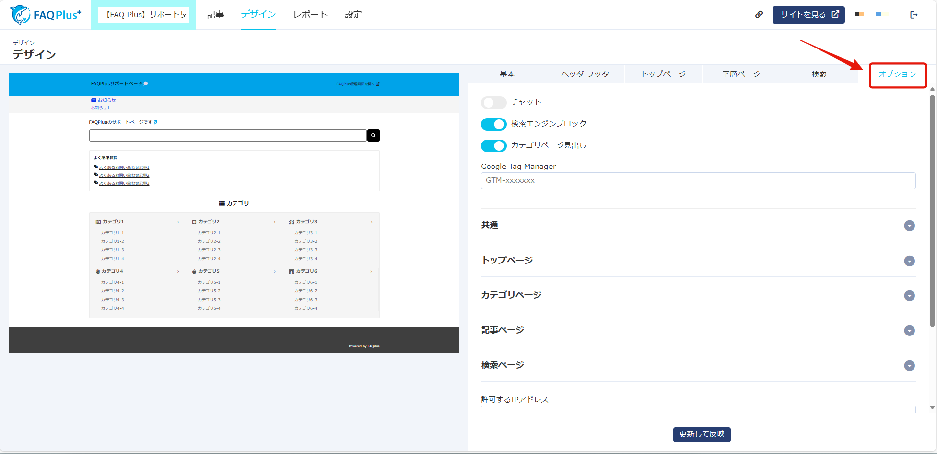Expand the 記事ページ section arrow
The width and height of the screenshot is (937, 454).
pyautogui.click(x=909, y=331)
